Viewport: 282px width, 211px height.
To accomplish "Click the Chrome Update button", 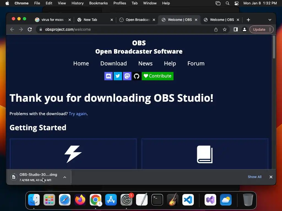I will (259, 29).
